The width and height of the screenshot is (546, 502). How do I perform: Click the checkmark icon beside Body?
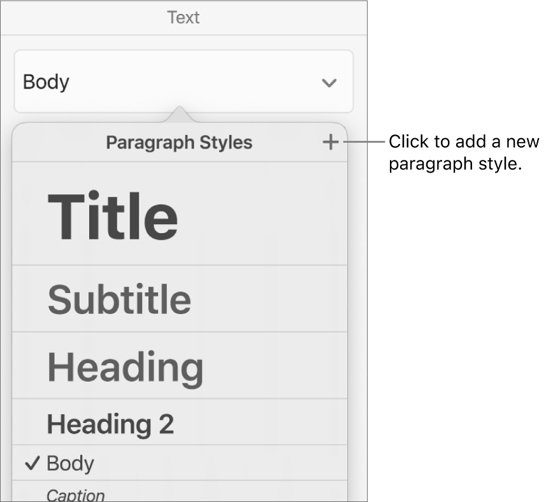(32, 464)
